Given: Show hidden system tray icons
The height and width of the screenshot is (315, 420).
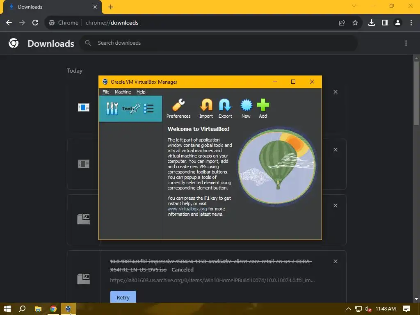Looking at the screenshot, I should (349, 309).
